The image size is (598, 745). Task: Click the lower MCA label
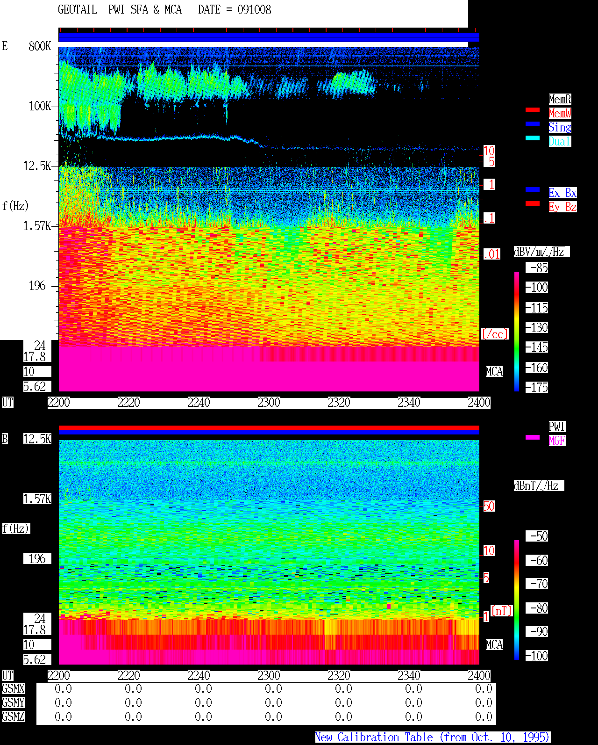494,644
